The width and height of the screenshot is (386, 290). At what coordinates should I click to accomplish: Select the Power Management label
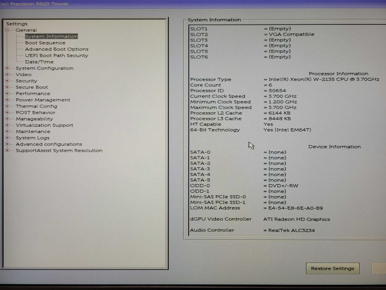coord(43,100)
